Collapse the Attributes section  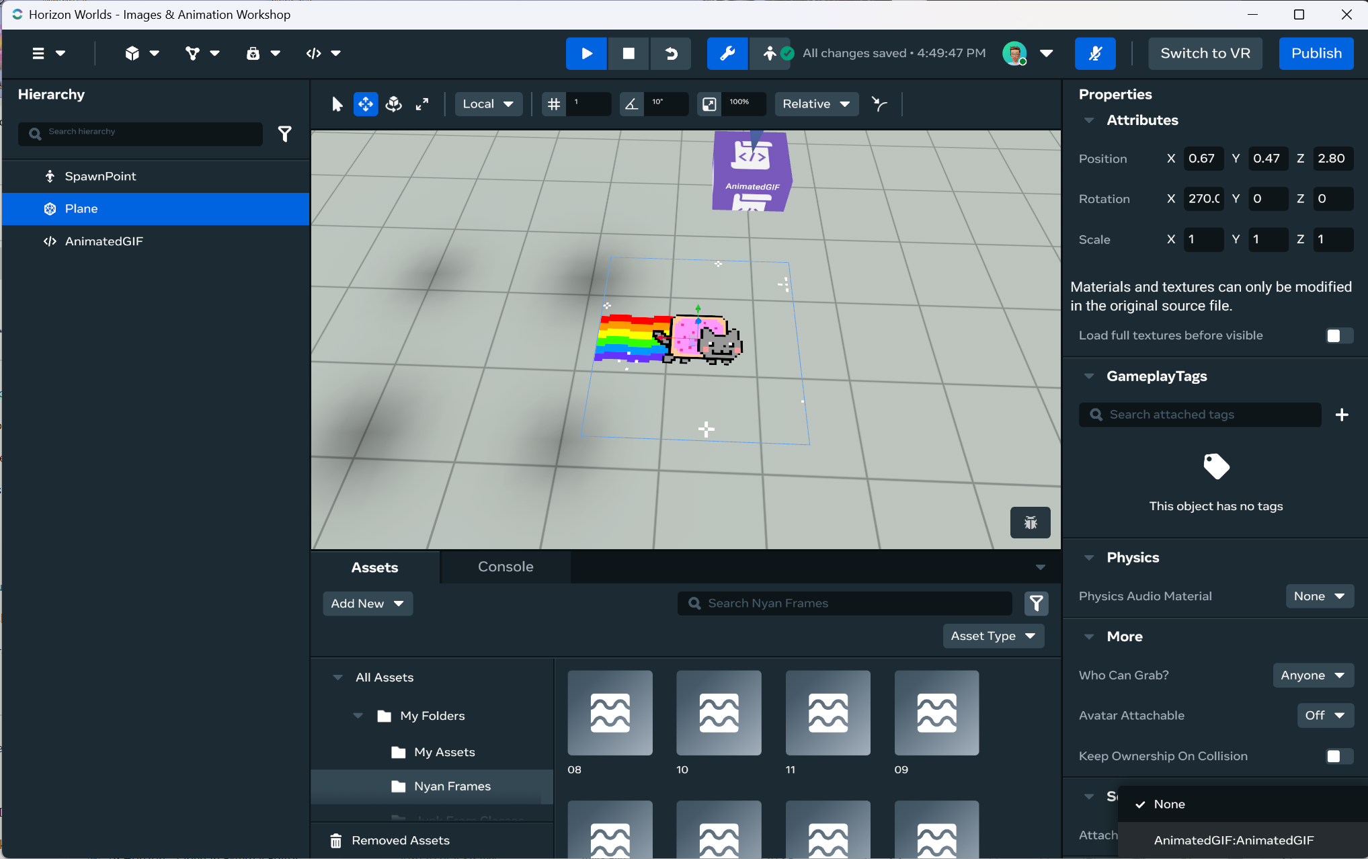point(1089,120)
